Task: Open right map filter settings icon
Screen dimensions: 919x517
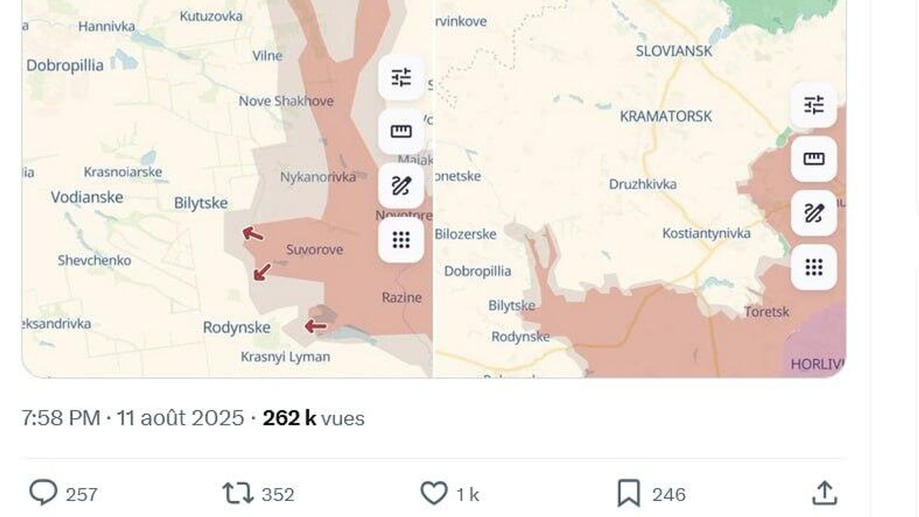Action: coord(814,105)
